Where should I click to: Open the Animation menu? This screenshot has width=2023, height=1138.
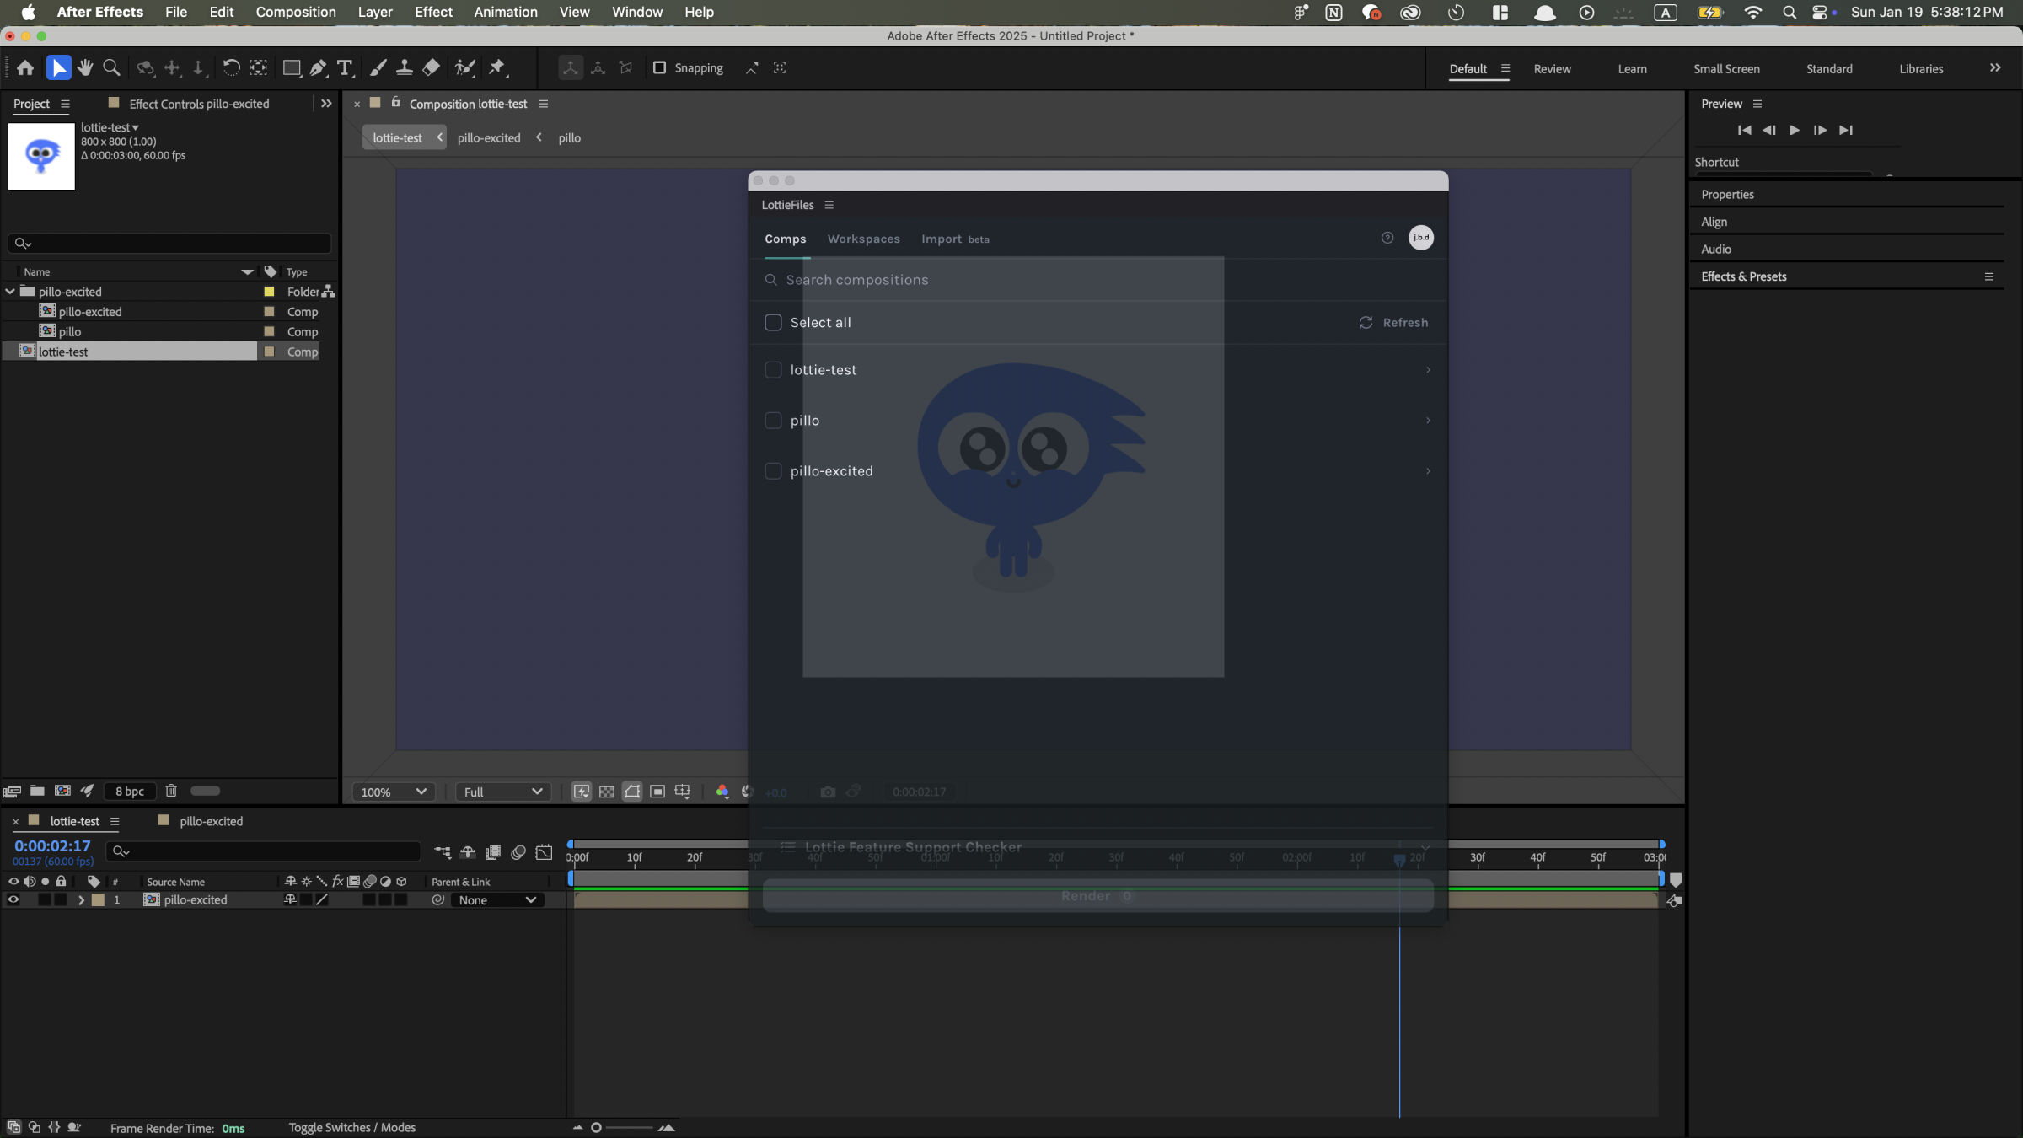(x=505, y=12)
